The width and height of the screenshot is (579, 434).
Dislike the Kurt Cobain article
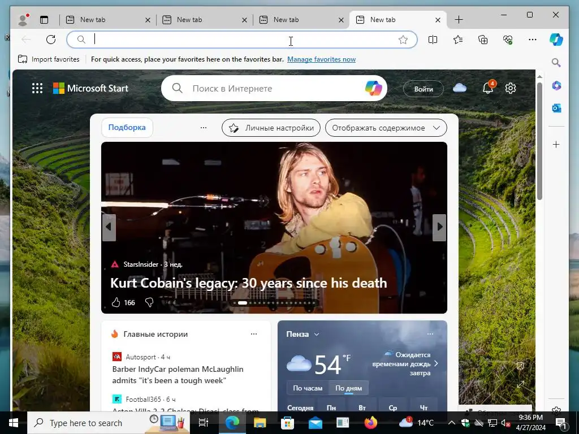click(149, 303)
